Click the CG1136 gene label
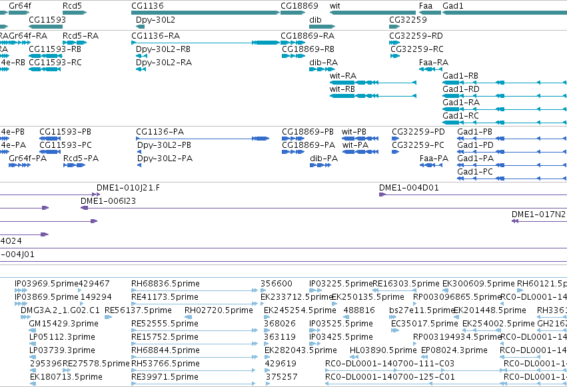567x387 pixels. pos(147,6)
